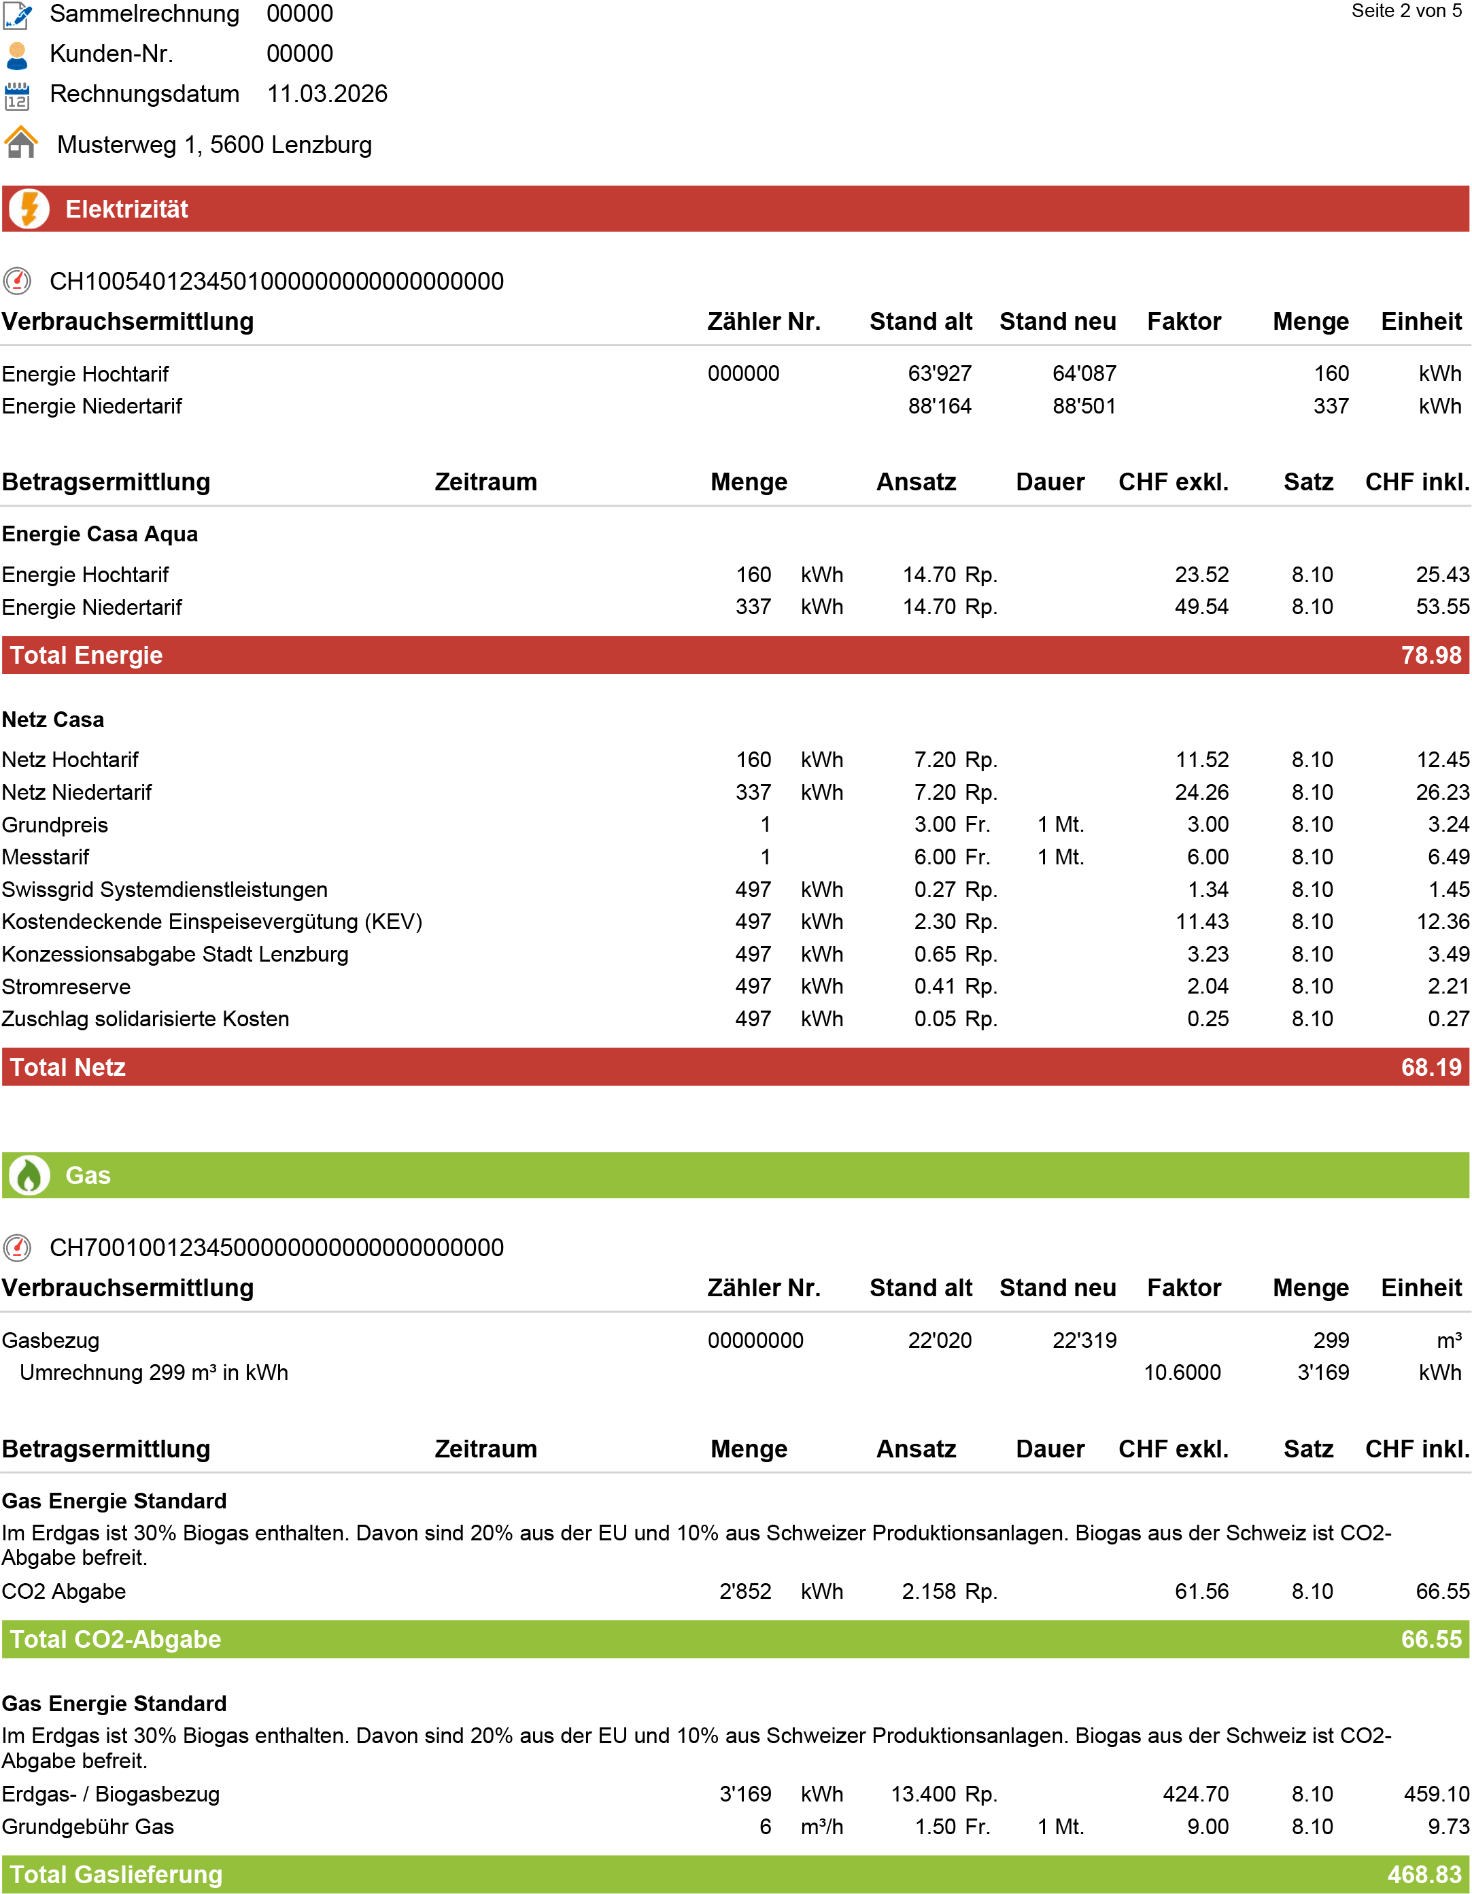1472x1894 pixels.
Task: Select the Total CO2-Abgabe summary row
Action: pyautogui.click(x=735, y=1639)
